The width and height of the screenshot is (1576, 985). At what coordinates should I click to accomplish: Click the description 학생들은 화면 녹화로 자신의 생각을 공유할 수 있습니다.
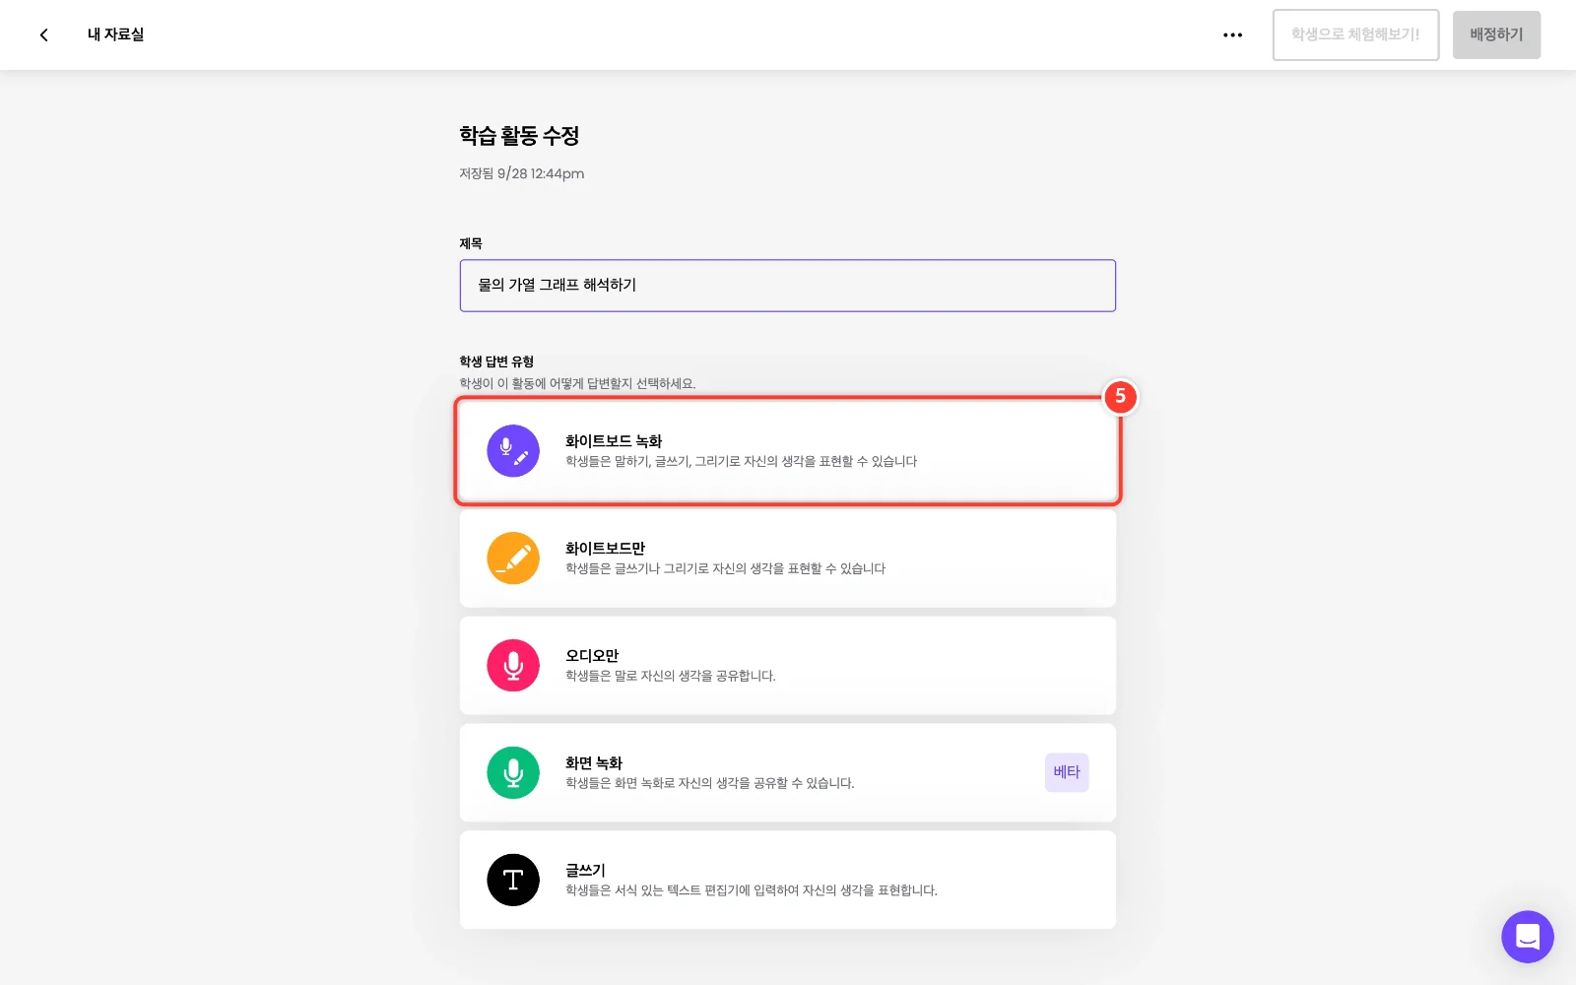(710, 783)
